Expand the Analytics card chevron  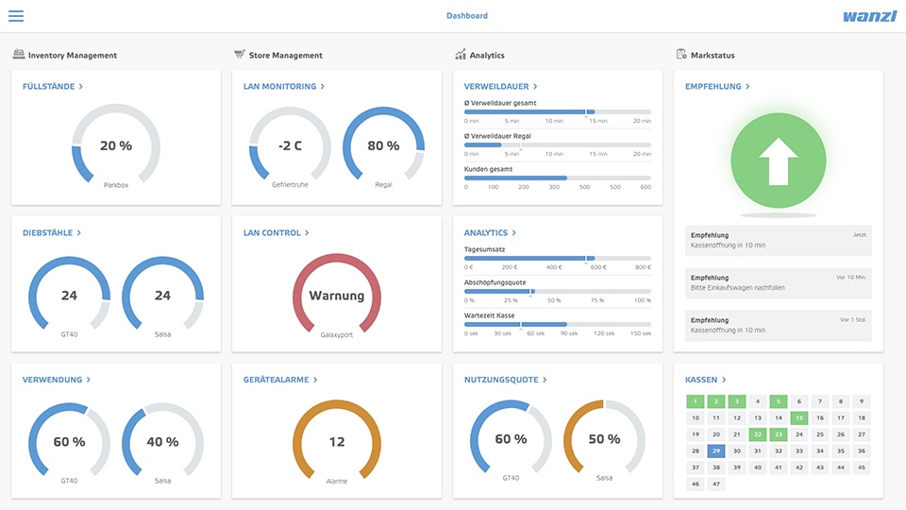(x=513, y=232)
